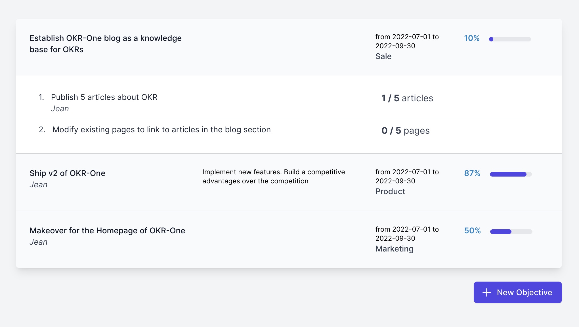Image resolution: width=579 pixels, height=327 pixels.
Task: Click the 87% percentage label
Action: point(472,173)
